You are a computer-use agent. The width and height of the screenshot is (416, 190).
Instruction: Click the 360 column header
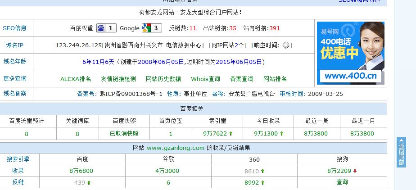point(254,159)
